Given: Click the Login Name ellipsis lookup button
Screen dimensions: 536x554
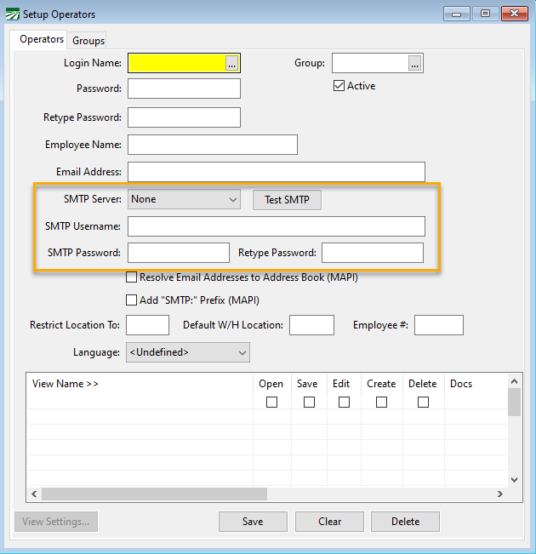Looking at the screenshot, I should click(232, 63).
